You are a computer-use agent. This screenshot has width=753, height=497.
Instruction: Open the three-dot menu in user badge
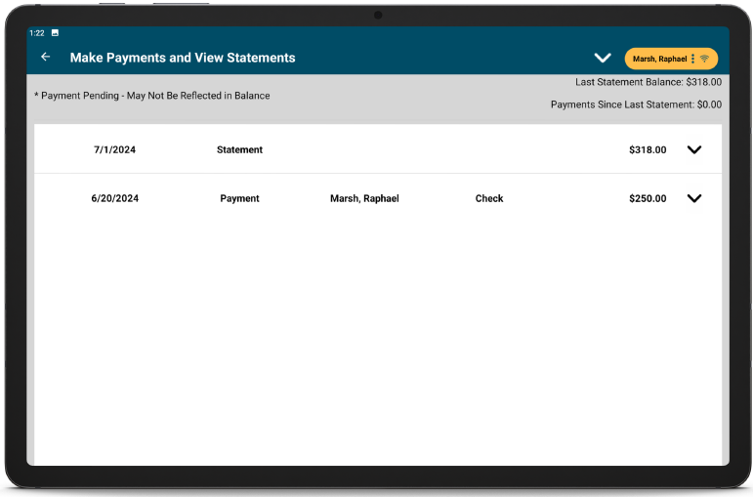(x=692, y=59)
